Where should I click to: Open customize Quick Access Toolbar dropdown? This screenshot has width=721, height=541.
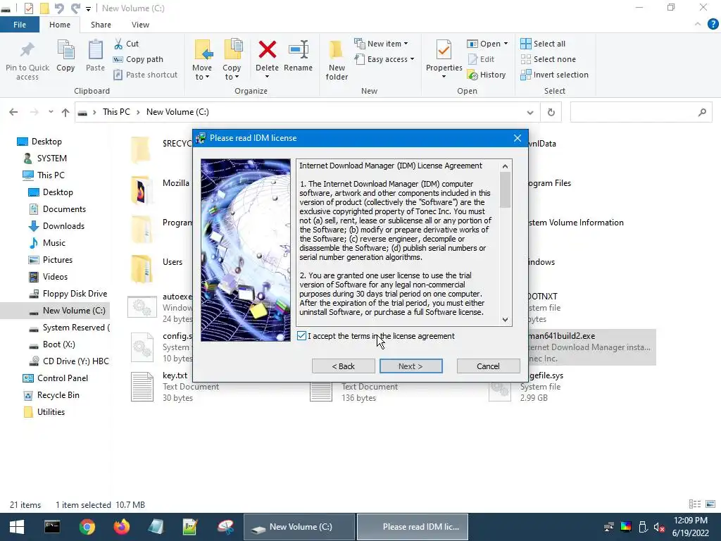coord(88,8)
